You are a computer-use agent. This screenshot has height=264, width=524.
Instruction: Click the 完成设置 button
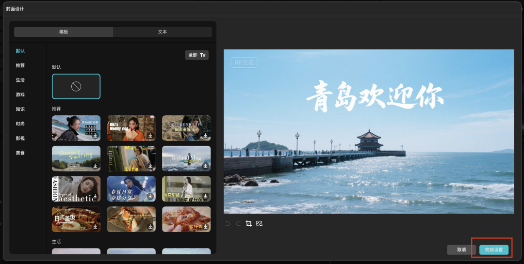[494, 249]
